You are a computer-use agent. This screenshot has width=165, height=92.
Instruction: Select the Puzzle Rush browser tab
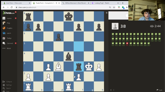[45, 3]
